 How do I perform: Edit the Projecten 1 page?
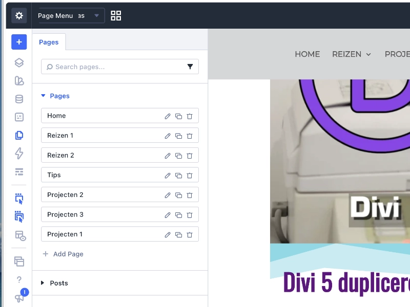[x=168, y=235]
